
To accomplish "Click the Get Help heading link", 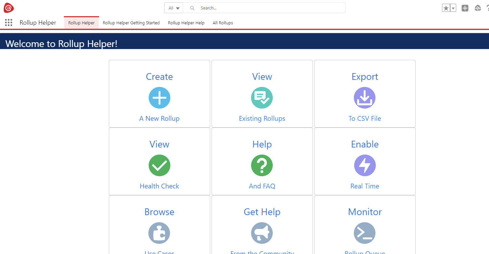I will [x=262, y=212].
